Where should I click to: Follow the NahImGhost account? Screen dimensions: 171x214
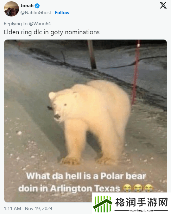(x=62, y=13)
